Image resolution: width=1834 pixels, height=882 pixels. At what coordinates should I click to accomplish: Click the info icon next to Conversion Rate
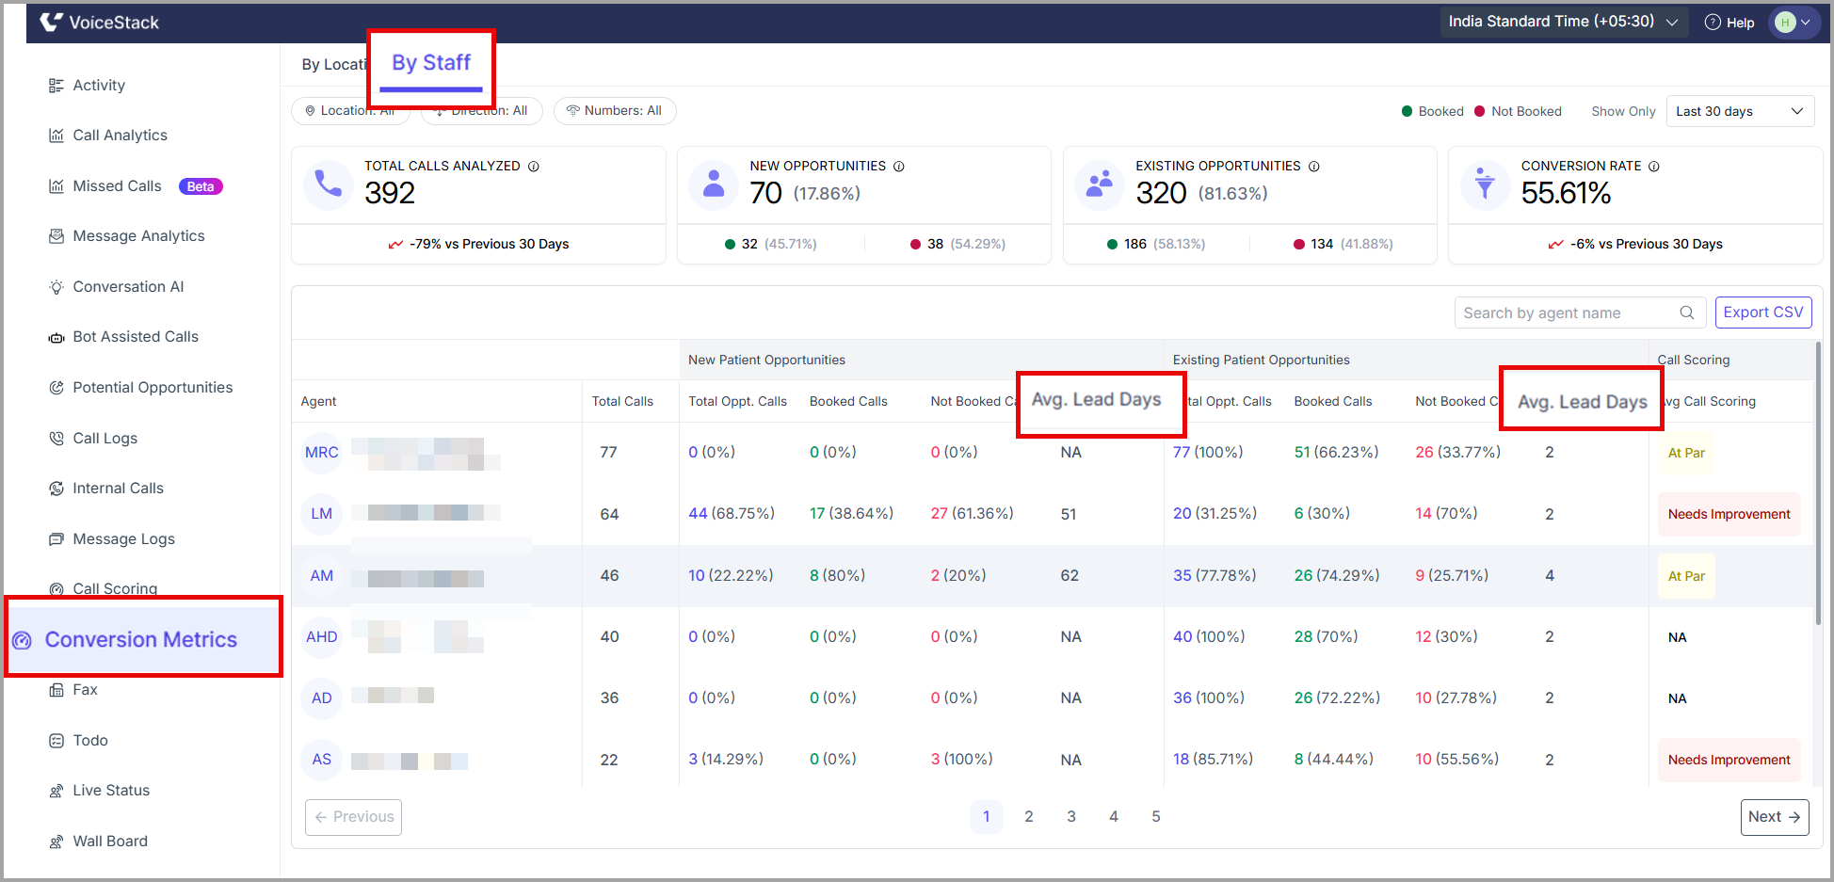point(1654,167)
